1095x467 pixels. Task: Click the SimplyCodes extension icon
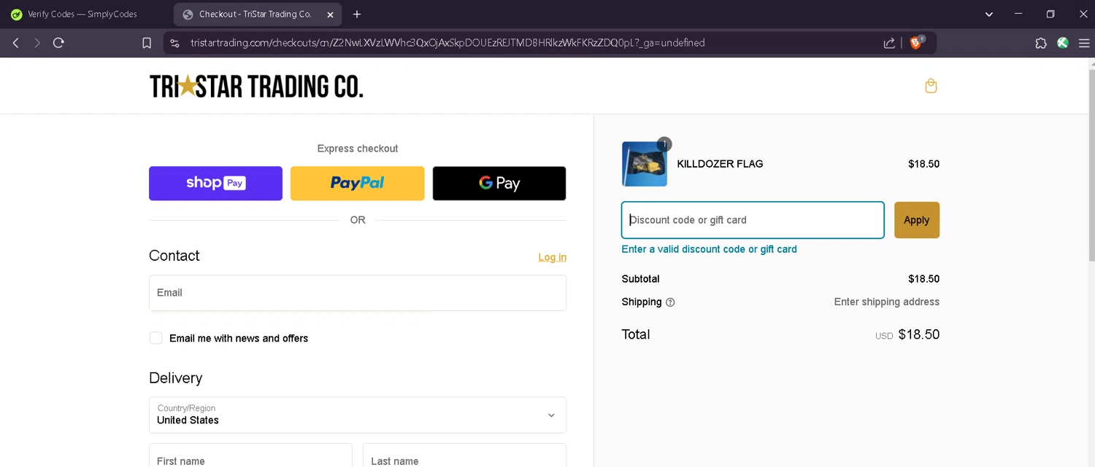click(x=1063, y=43)
